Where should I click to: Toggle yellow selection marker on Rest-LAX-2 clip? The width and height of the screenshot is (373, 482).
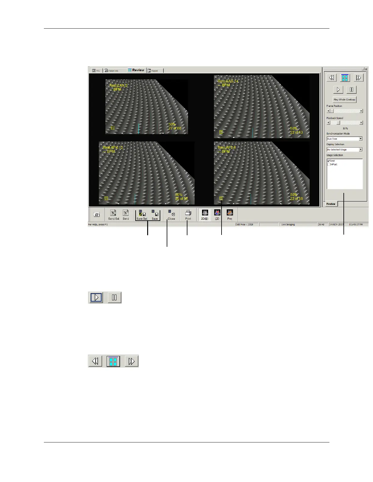pos(112,128)
